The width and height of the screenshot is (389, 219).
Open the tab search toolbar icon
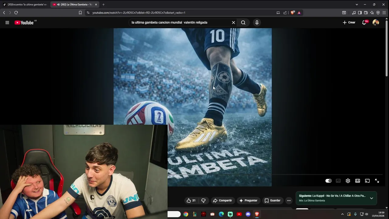[x=344, y=13]
